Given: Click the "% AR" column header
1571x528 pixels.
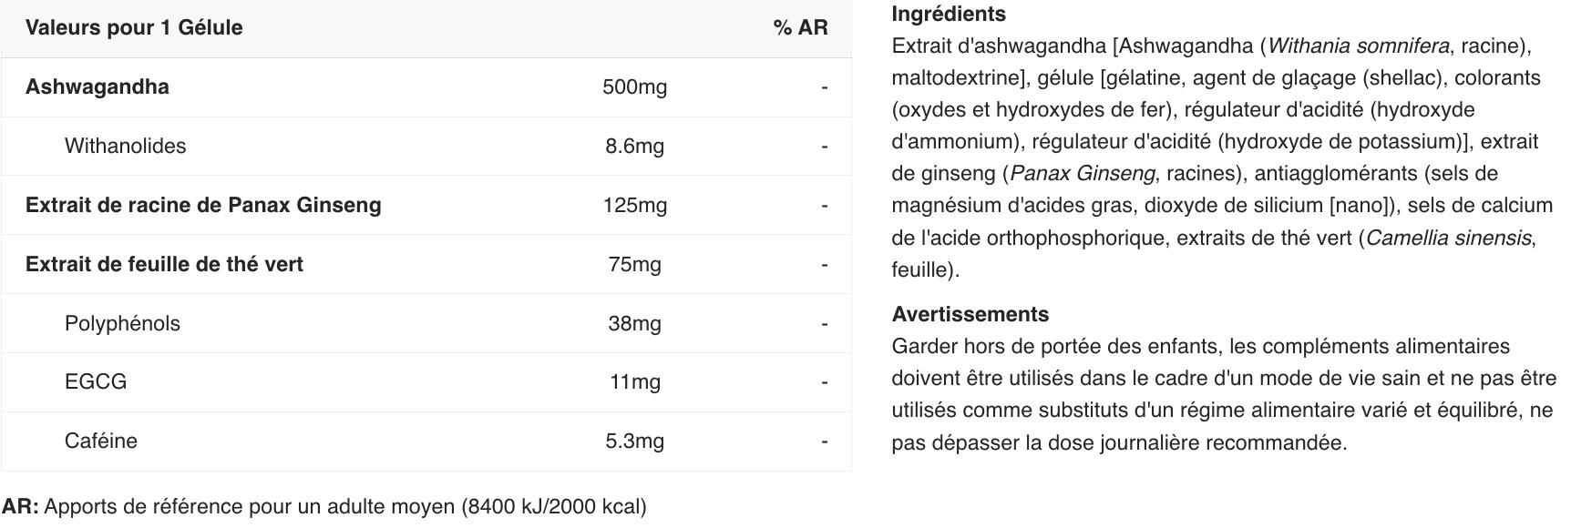Looking at the screenshot, I should [800, 27].
